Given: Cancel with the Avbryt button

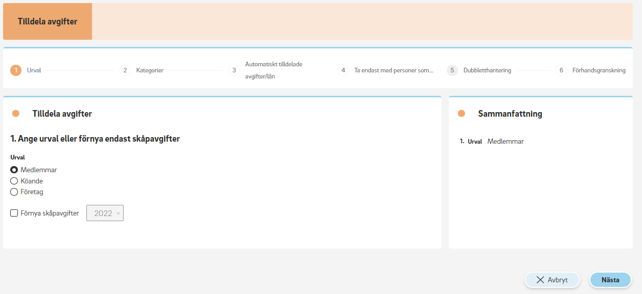Looking at the screenshot, I should click(552, 280).
